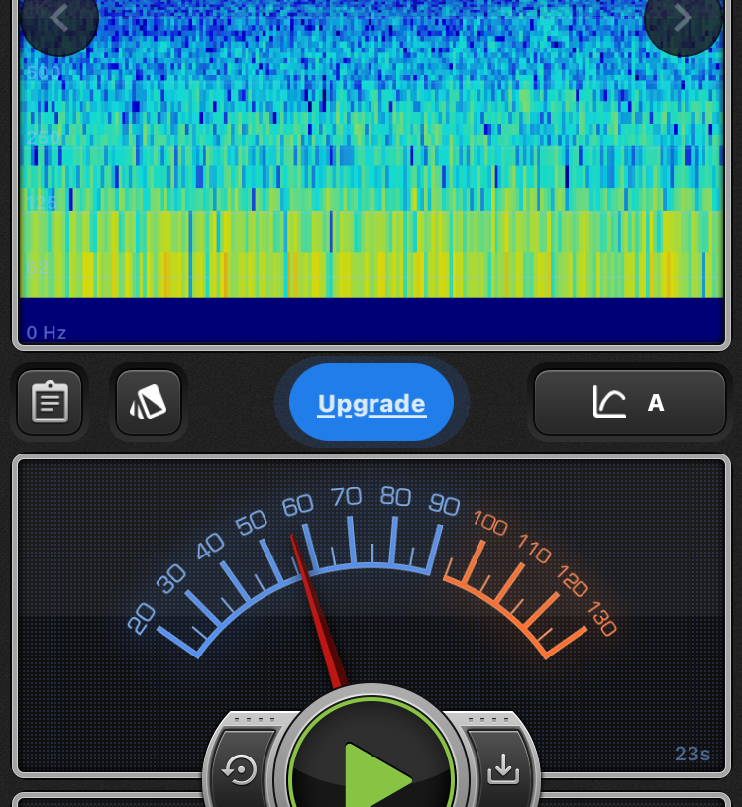Open the A-weighting selector
The image size is (742, 807).
tap(655, 403)
